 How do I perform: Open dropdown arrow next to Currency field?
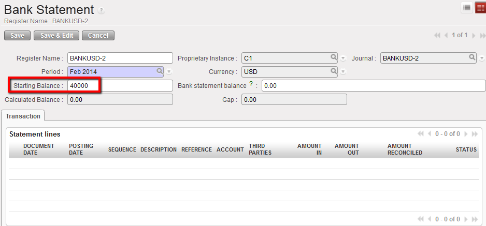pyautogui.click(x=343, y=72)
